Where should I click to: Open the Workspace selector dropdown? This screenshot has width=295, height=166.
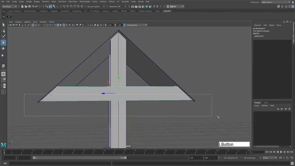(x=276, y=2)
